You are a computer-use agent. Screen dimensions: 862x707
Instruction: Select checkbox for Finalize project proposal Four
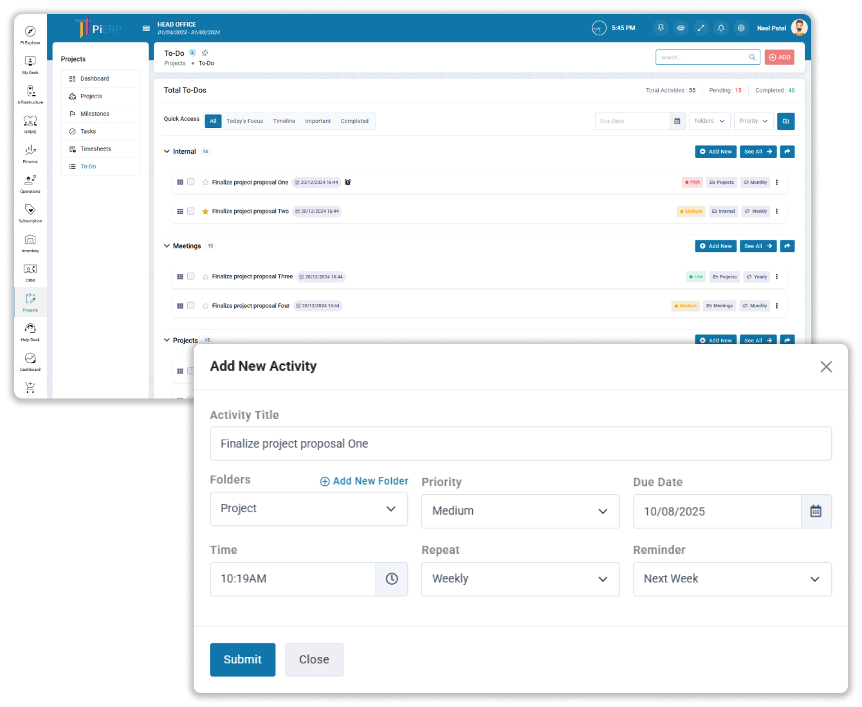[191, 306]
